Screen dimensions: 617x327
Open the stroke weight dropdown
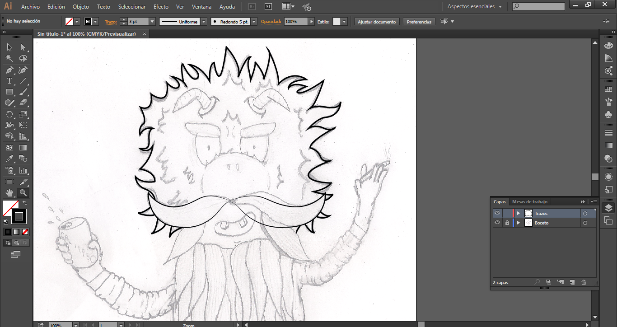(x=152, y=22)
